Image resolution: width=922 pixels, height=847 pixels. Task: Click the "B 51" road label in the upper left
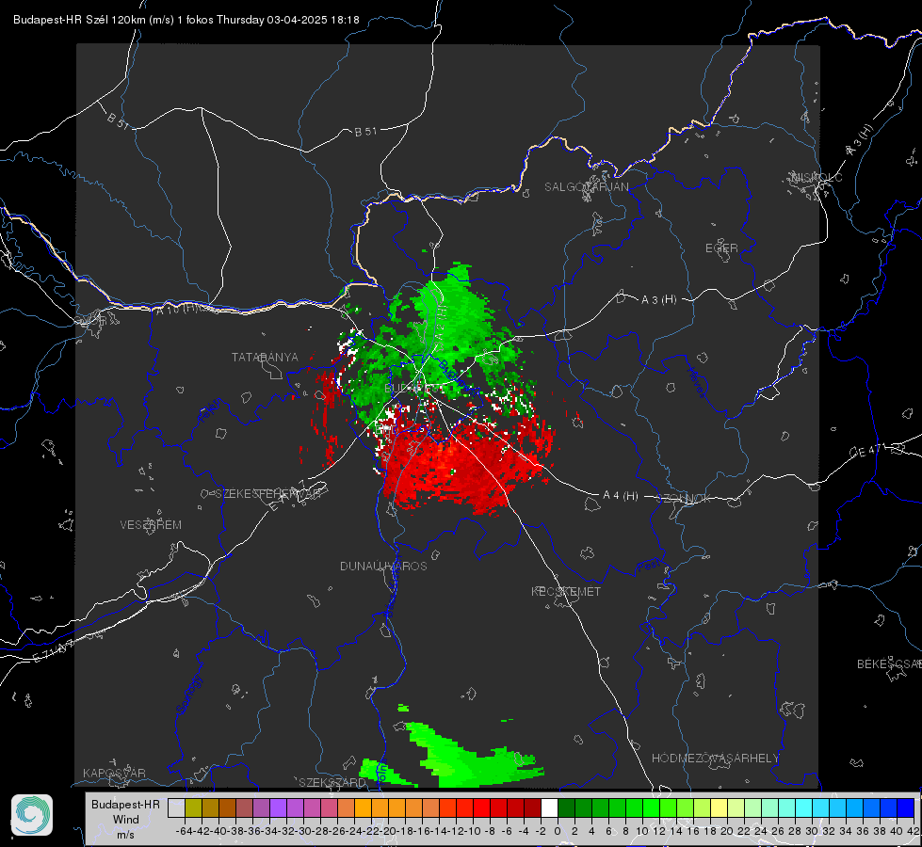pos(118,120)
